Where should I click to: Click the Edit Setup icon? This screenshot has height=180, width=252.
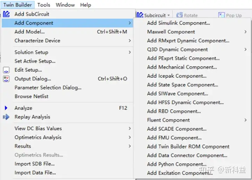[x=6, y=70]
